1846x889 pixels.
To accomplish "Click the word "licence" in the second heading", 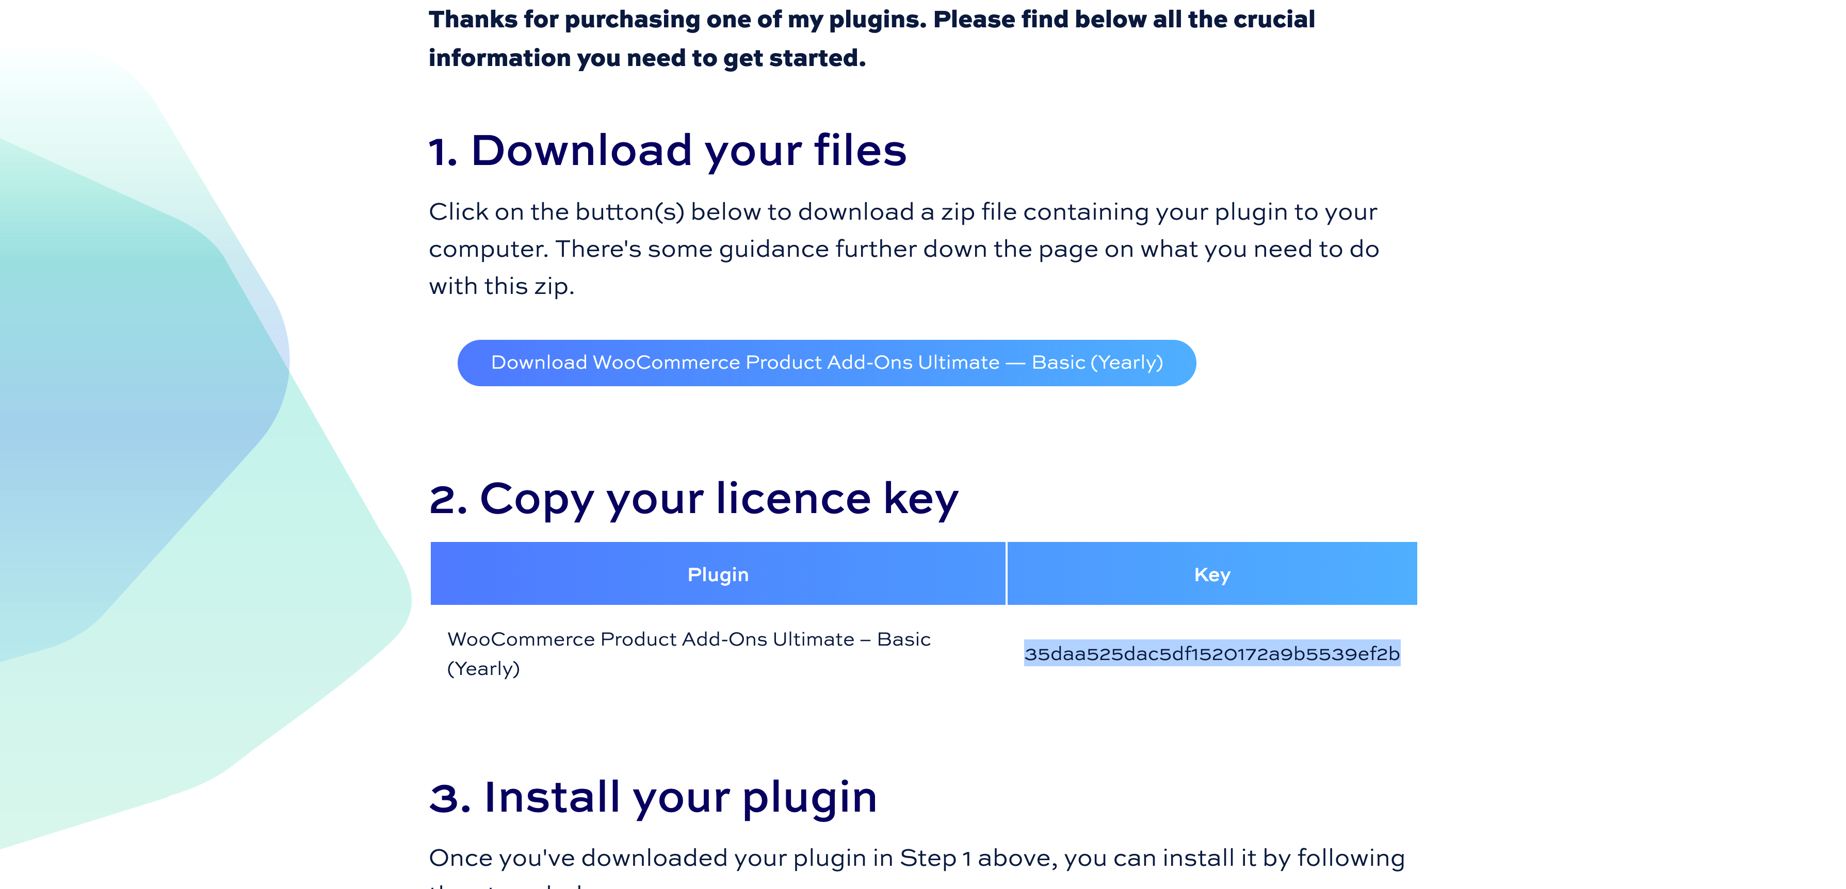I will pos(792,499).
